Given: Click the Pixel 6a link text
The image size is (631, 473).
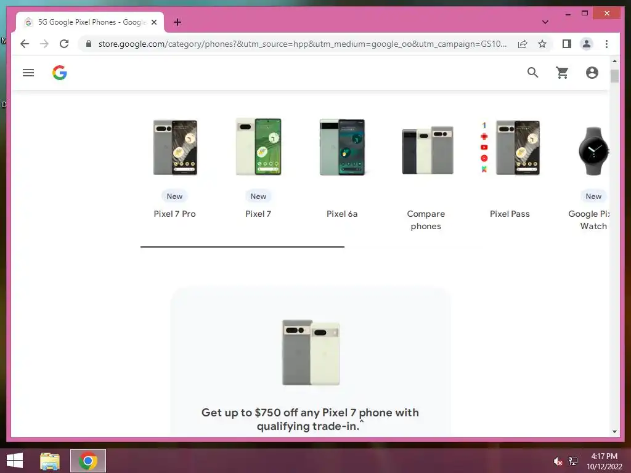Looking at the screenshot, I should [x=342, y=214].
